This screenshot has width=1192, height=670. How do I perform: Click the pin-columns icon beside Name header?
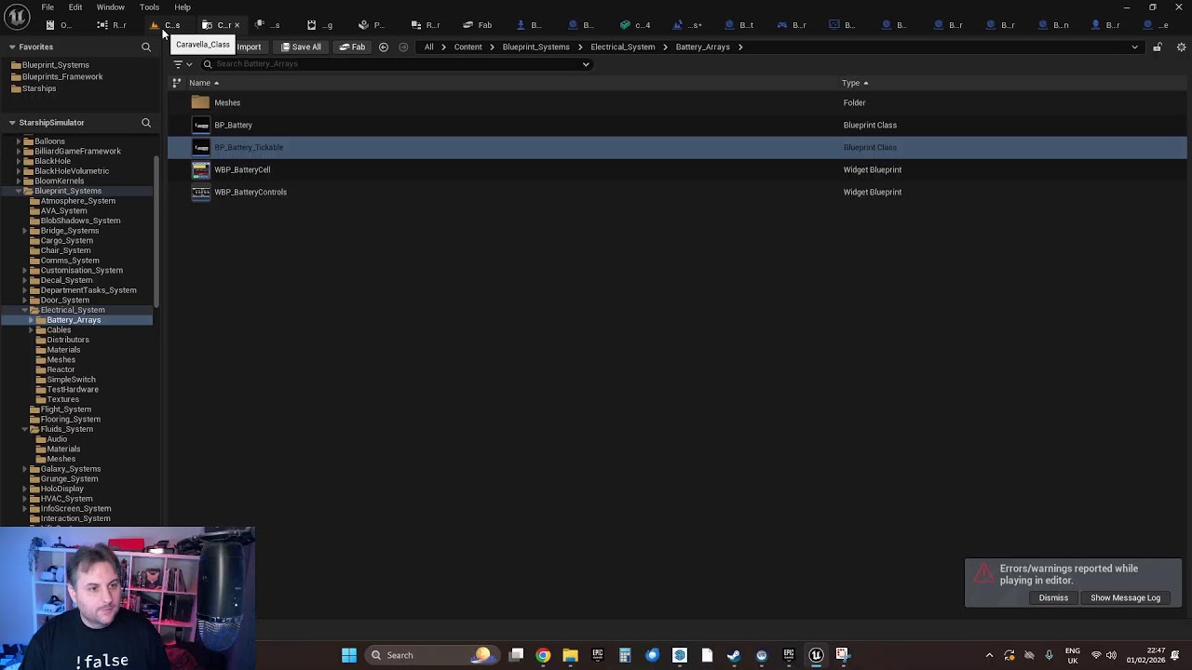(176, 83)
